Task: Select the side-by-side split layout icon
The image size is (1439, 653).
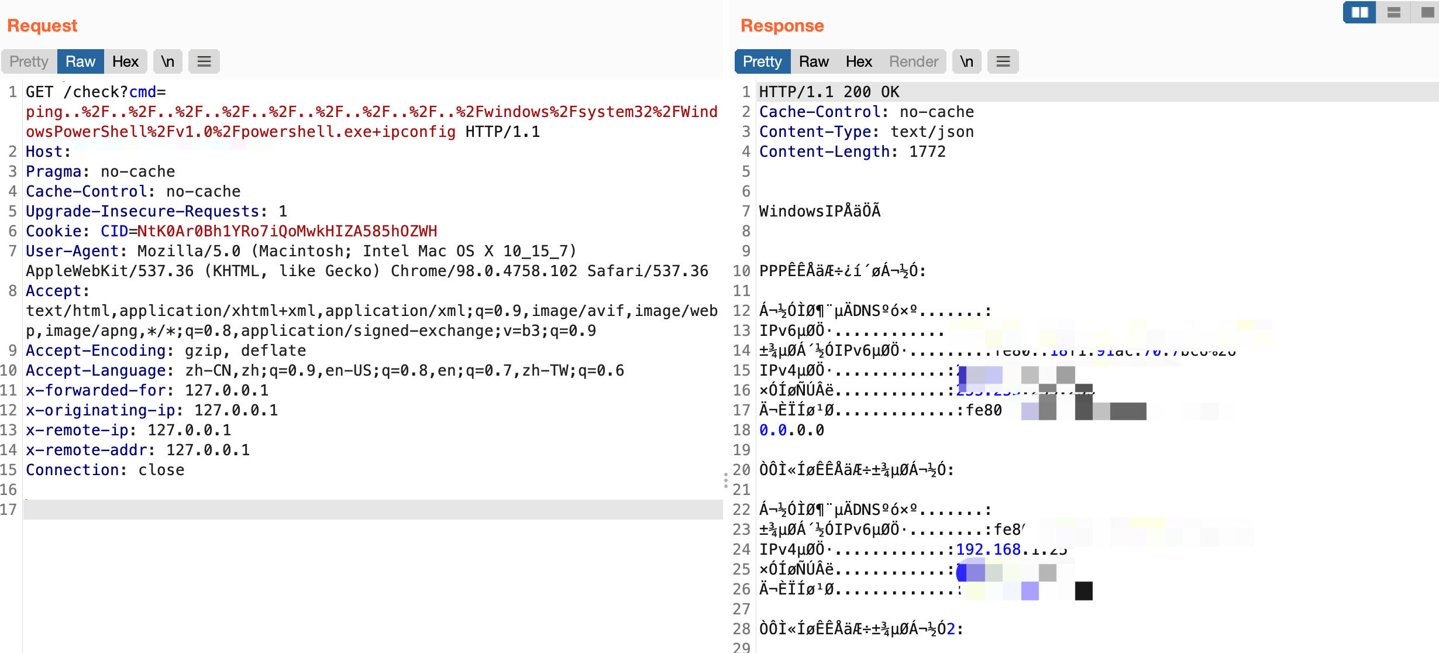Action: pos(1359,12)
